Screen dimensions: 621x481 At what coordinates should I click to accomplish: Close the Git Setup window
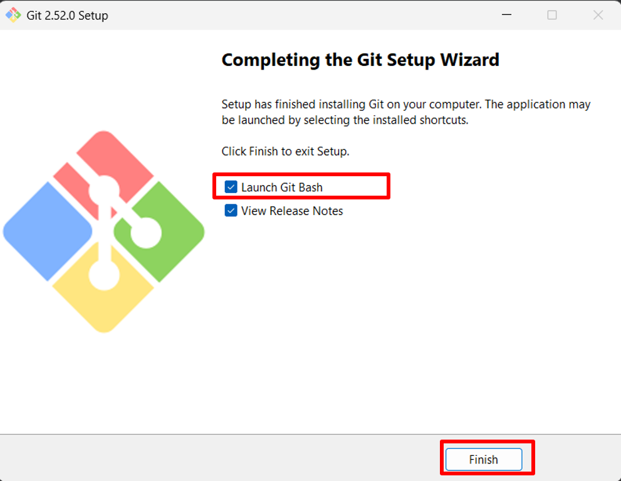[598, 15]
